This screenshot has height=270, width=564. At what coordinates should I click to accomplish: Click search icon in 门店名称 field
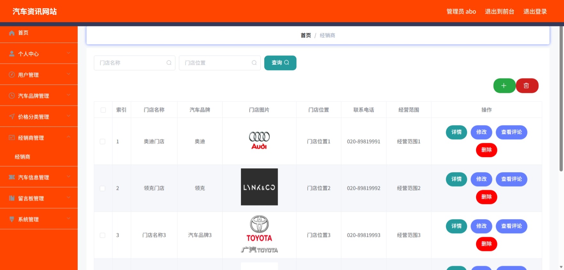pyautogui.click(x=169, y=63)
